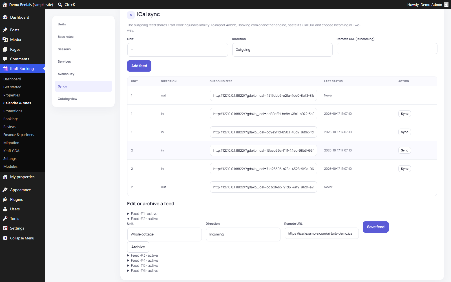
Task: Expand Feed #6 details
Action: (x=143, y=270)
